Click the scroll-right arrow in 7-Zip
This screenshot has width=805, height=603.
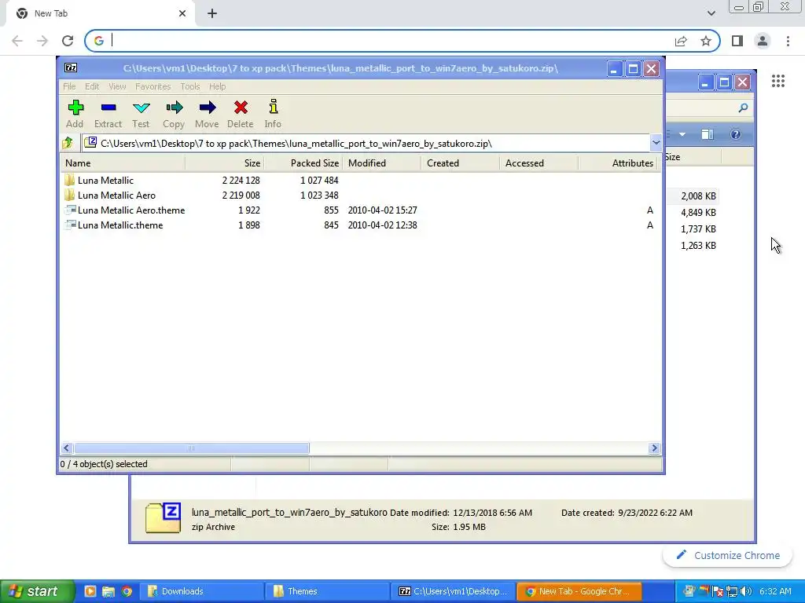[x=654, y=448]
